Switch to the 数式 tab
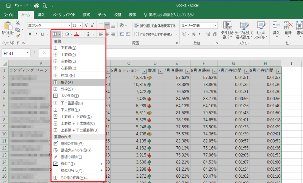 point(86,15)
